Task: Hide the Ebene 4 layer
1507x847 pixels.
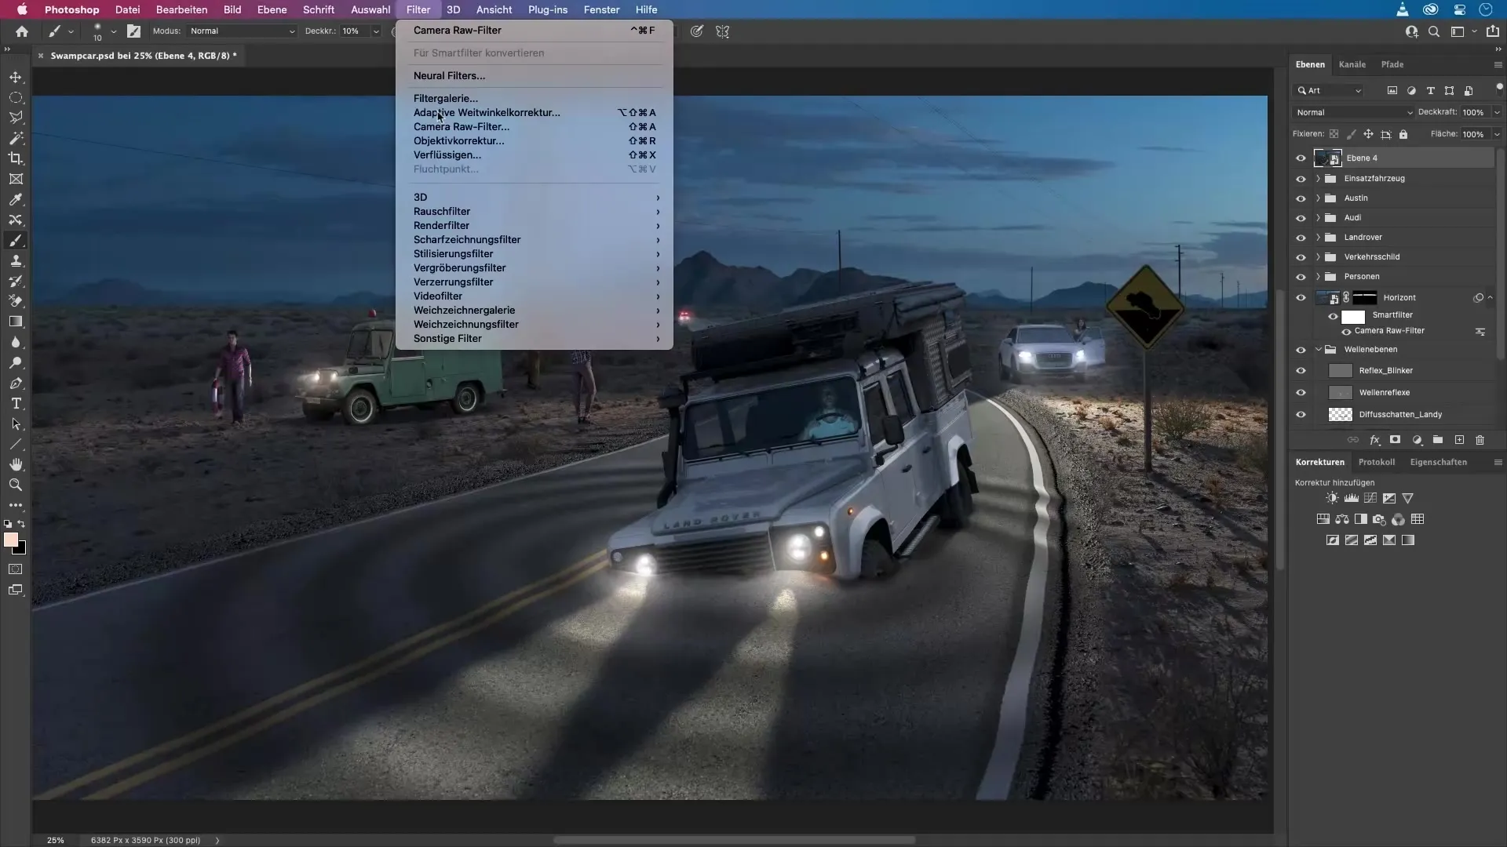Action: 1301,158
